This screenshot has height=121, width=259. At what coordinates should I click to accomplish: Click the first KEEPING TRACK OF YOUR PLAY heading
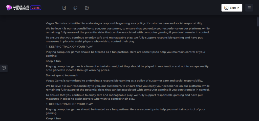click(x=69, y=47)
